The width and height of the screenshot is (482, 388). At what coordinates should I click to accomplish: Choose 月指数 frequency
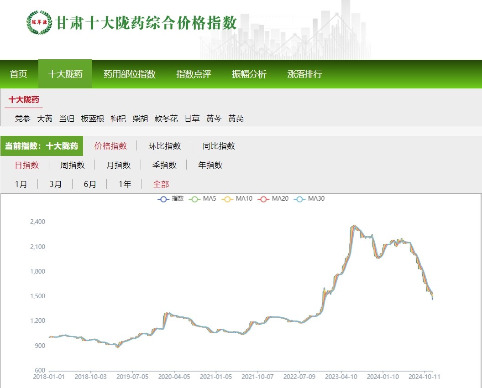coord(118,165)
